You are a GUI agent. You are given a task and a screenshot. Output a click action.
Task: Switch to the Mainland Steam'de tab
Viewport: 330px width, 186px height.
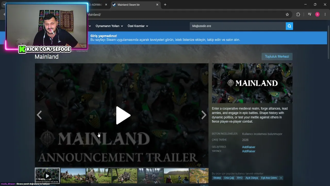click(x=136, y=5)
